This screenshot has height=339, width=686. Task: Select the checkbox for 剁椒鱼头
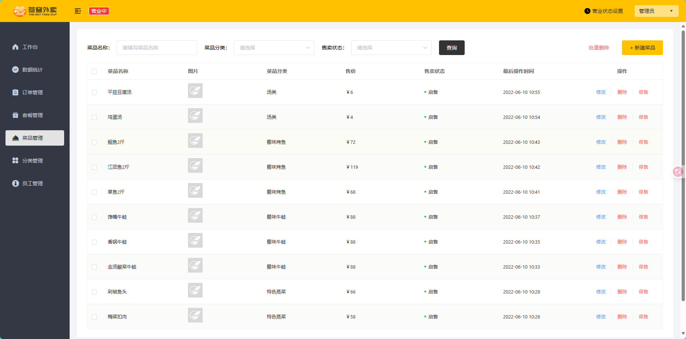(95, 292)
